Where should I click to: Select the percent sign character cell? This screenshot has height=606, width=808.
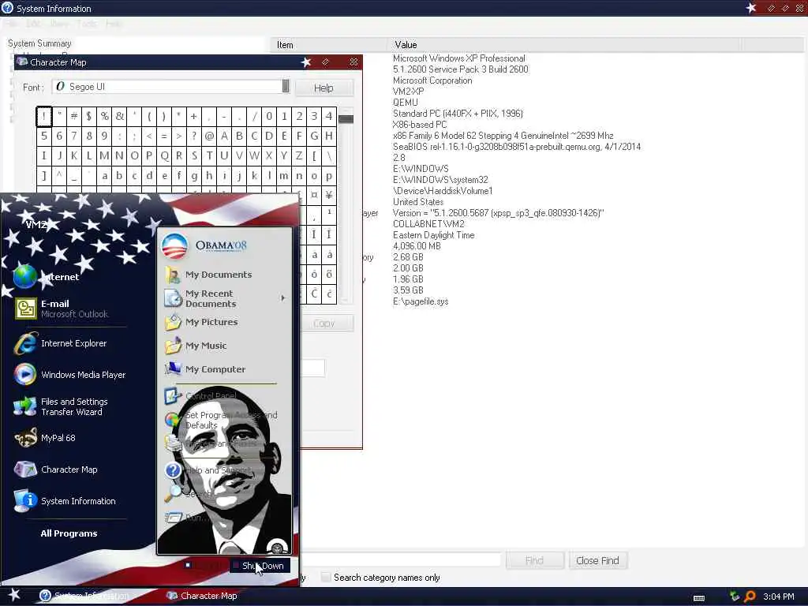[x=105, y=116]
